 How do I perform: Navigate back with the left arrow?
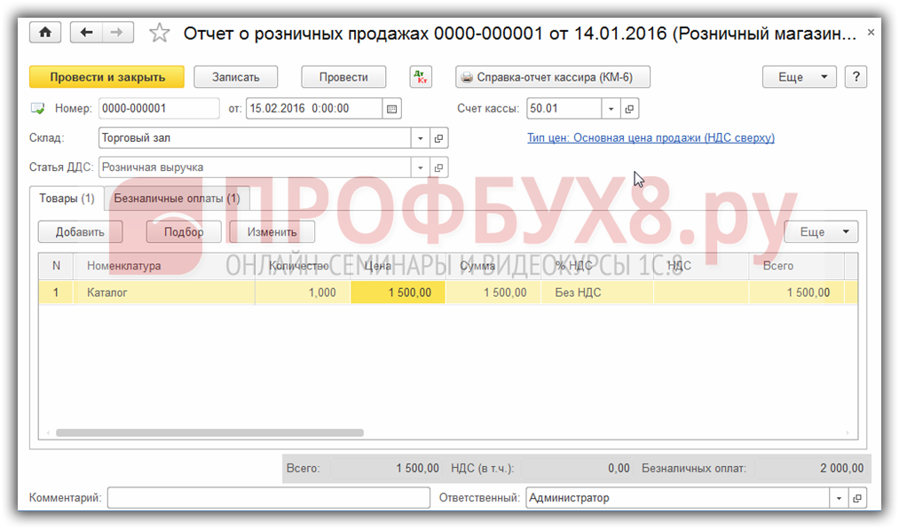click(87, 32)
